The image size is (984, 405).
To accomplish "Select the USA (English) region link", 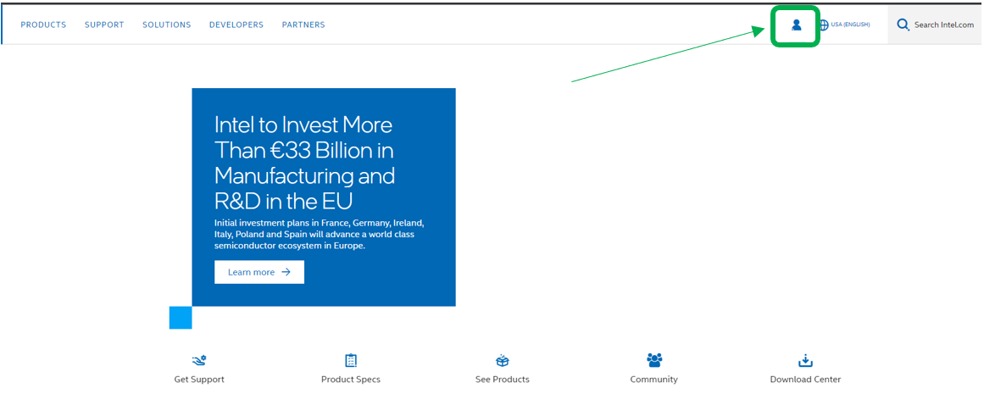I will tap(850, 25).
